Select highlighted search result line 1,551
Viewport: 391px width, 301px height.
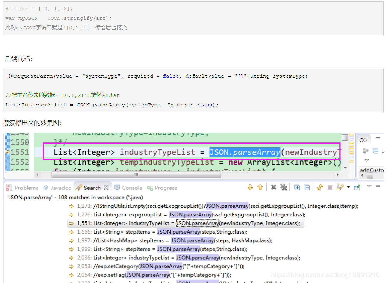[186, 223]
